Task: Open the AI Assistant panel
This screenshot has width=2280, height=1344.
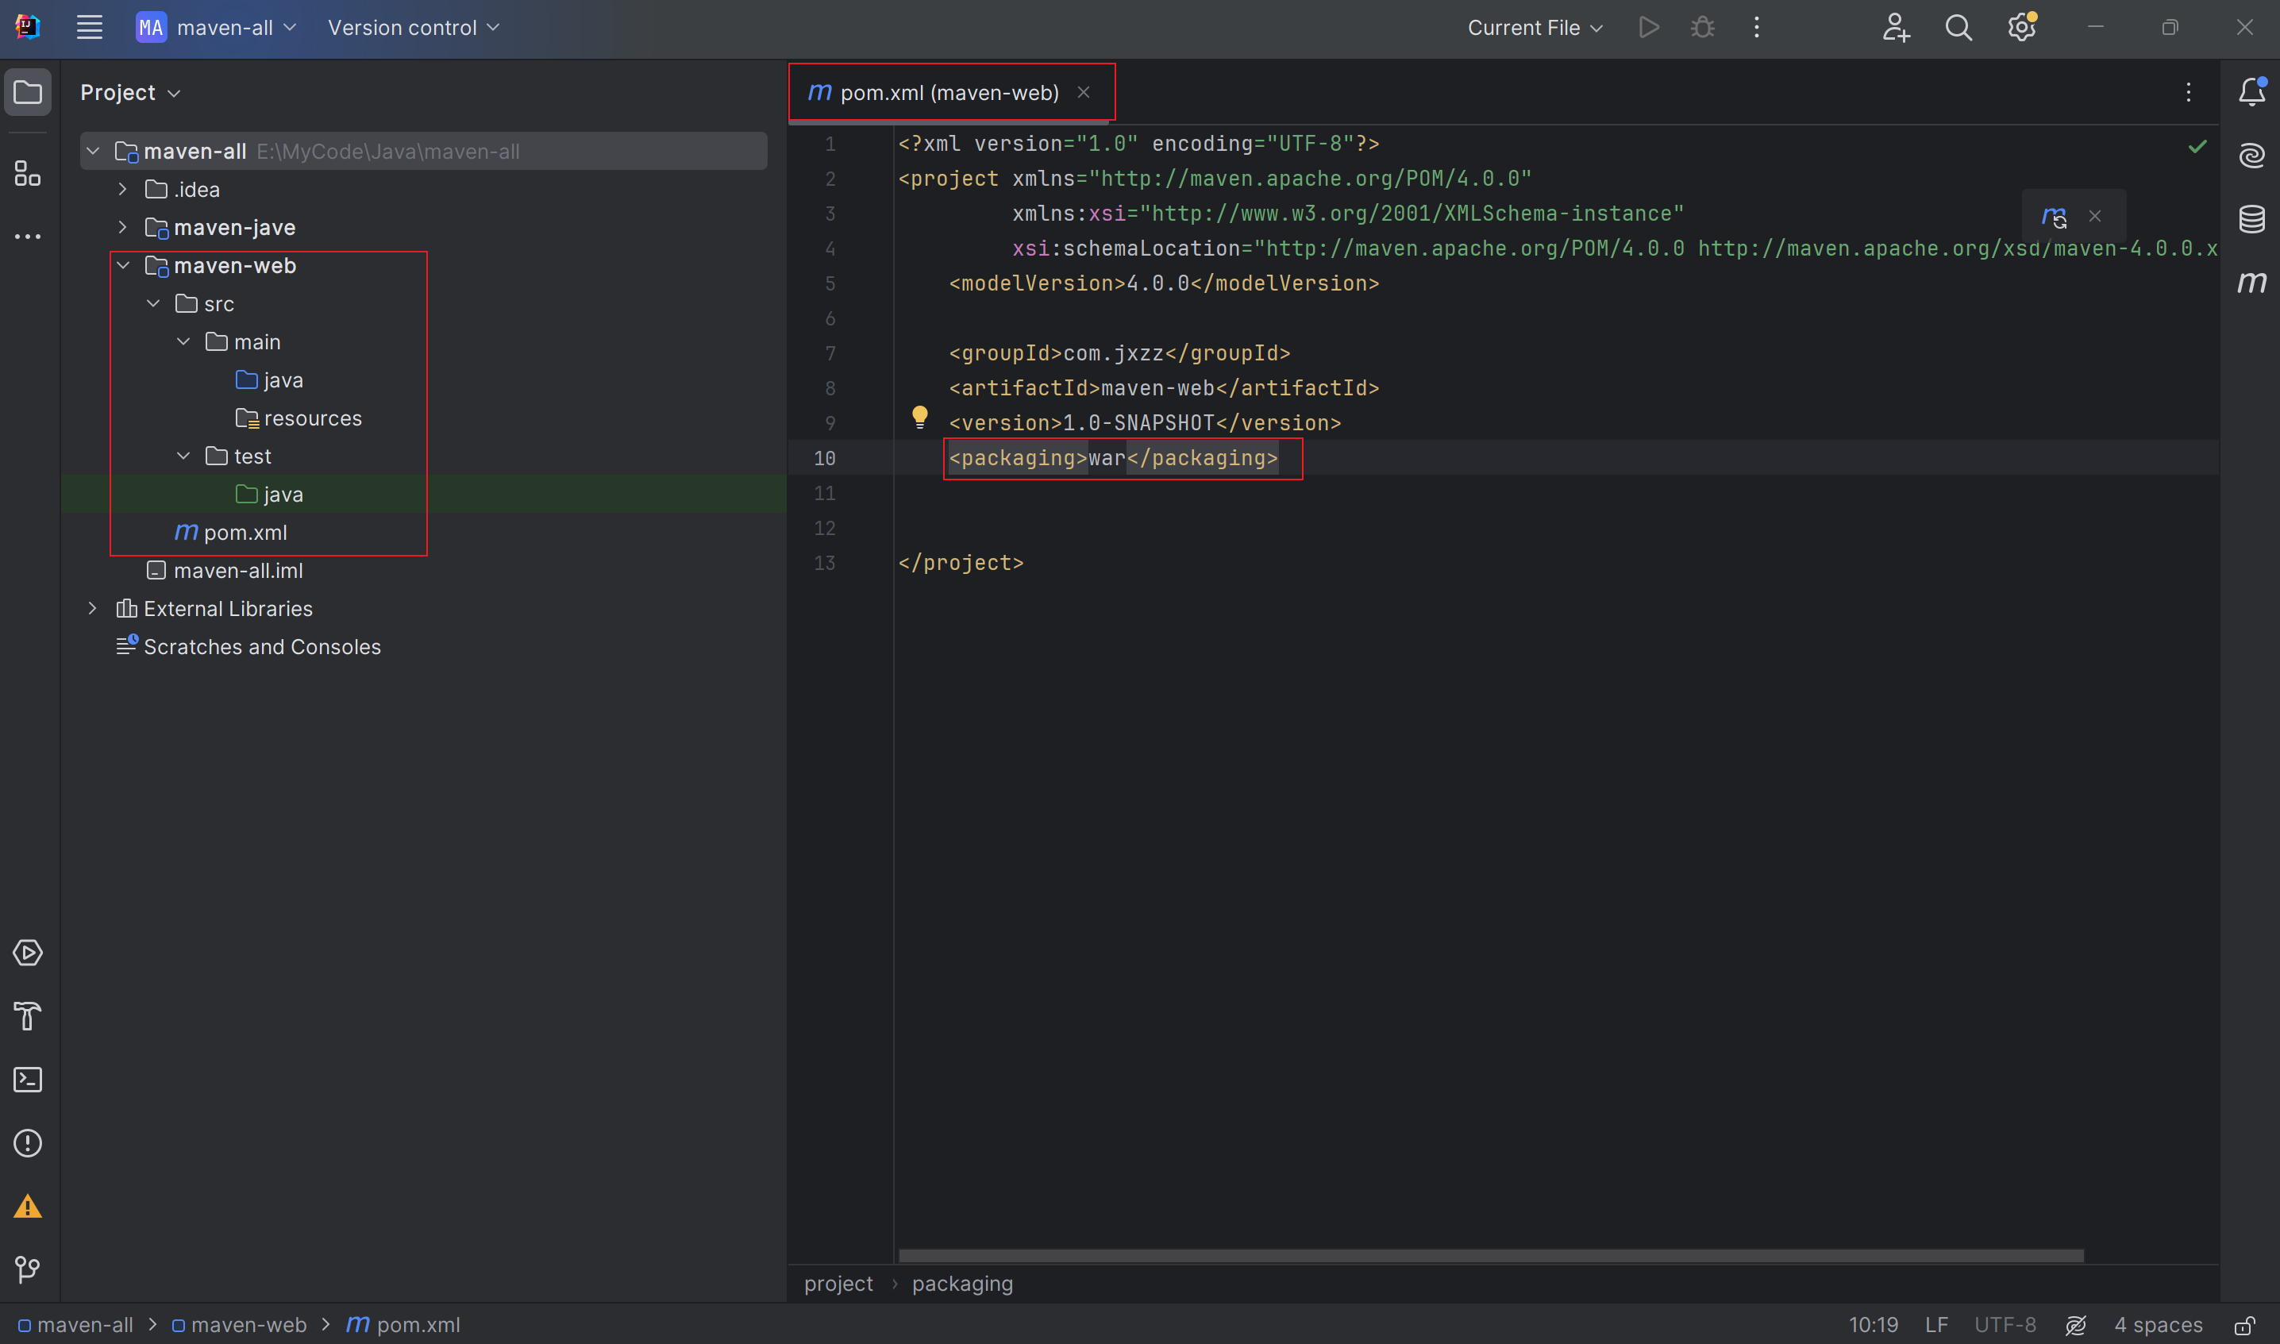Action: [x=2252, y=154]
